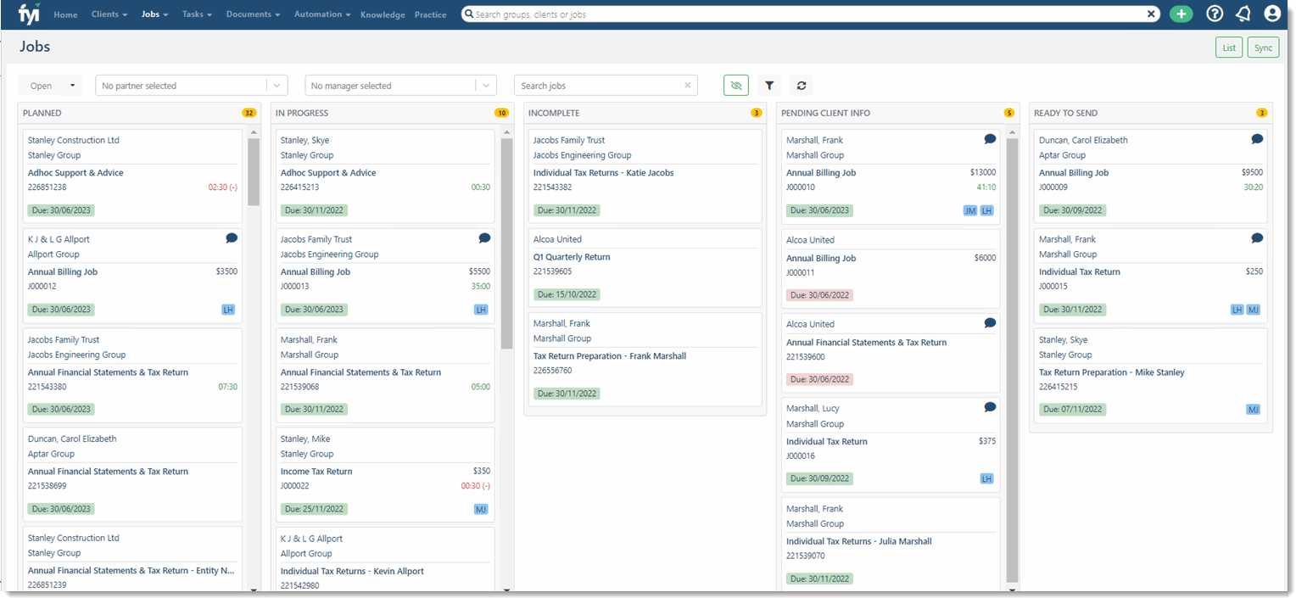The width and height of the screenshot is (1296, 598).
Task: Clear the Search jobs field with X
Action: point(687,86)
